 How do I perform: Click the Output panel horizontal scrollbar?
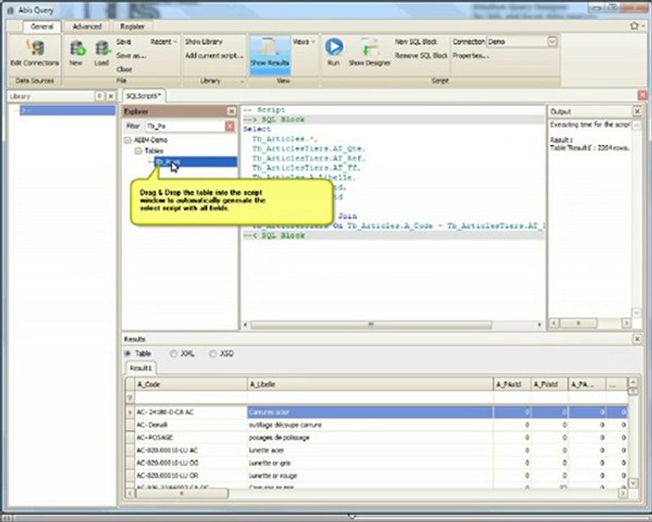(x=578, y=323)
